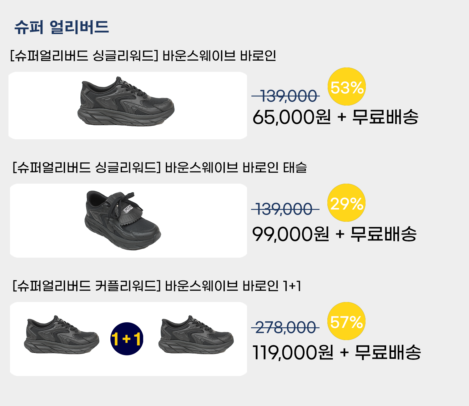Click the tassel shoe's crossed-out 139,000 price
469x406 pixels.
point(285,209)
